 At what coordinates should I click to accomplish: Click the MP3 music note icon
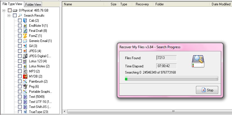(25, 71)
